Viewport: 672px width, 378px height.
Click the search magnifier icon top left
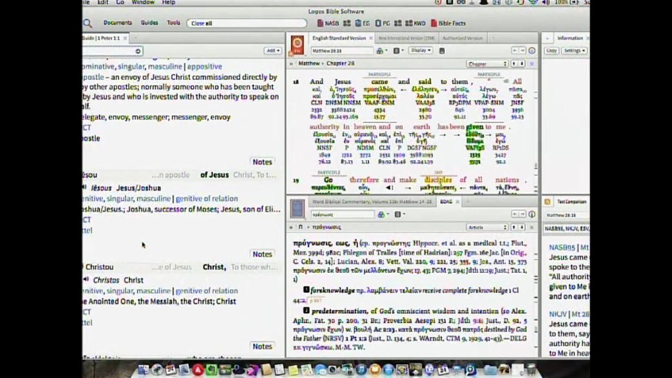pos(87,22)
